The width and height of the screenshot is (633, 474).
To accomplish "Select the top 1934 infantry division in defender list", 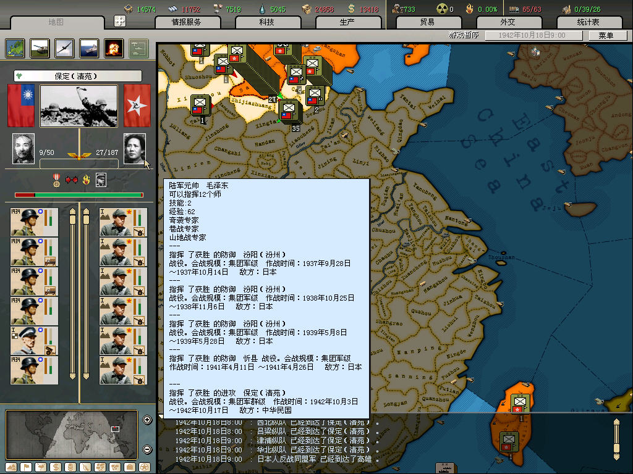I will point(35,222).
